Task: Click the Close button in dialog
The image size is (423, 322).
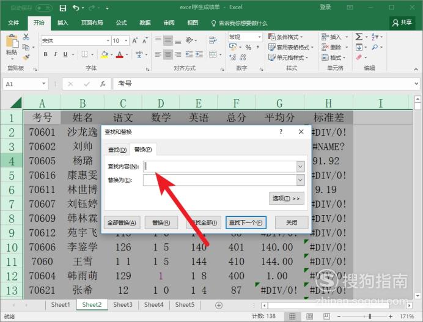Action: [x=292, y=223]
